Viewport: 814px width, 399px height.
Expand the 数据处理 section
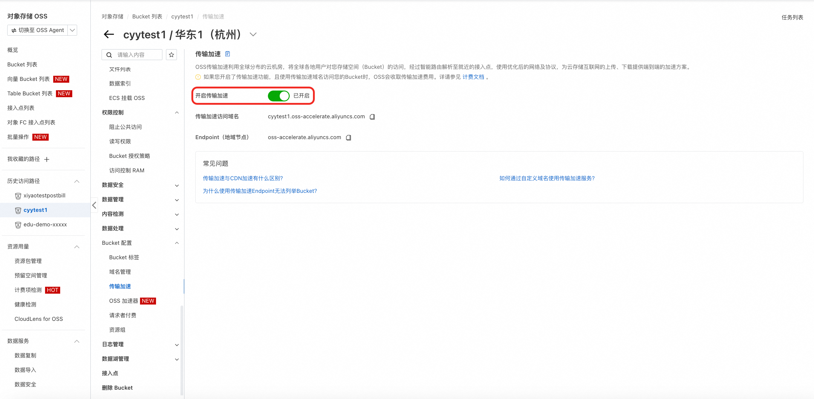pyautogui.click(x=177, y=229)
